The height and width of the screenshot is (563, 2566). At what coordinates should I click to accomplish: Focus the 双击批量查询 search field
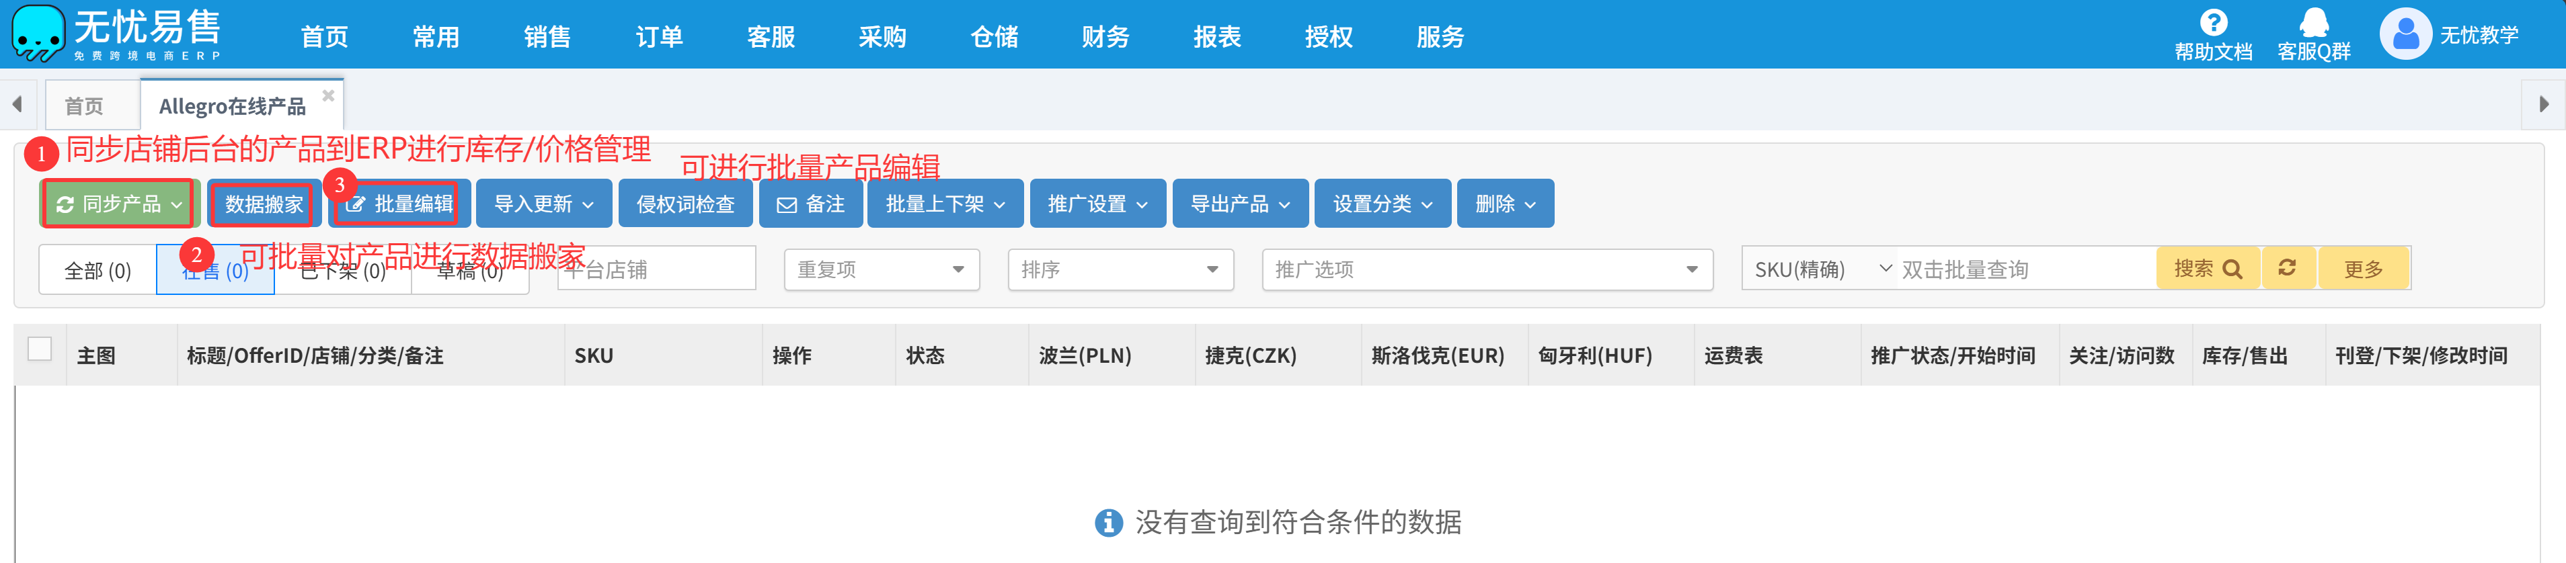point(2026,269)
